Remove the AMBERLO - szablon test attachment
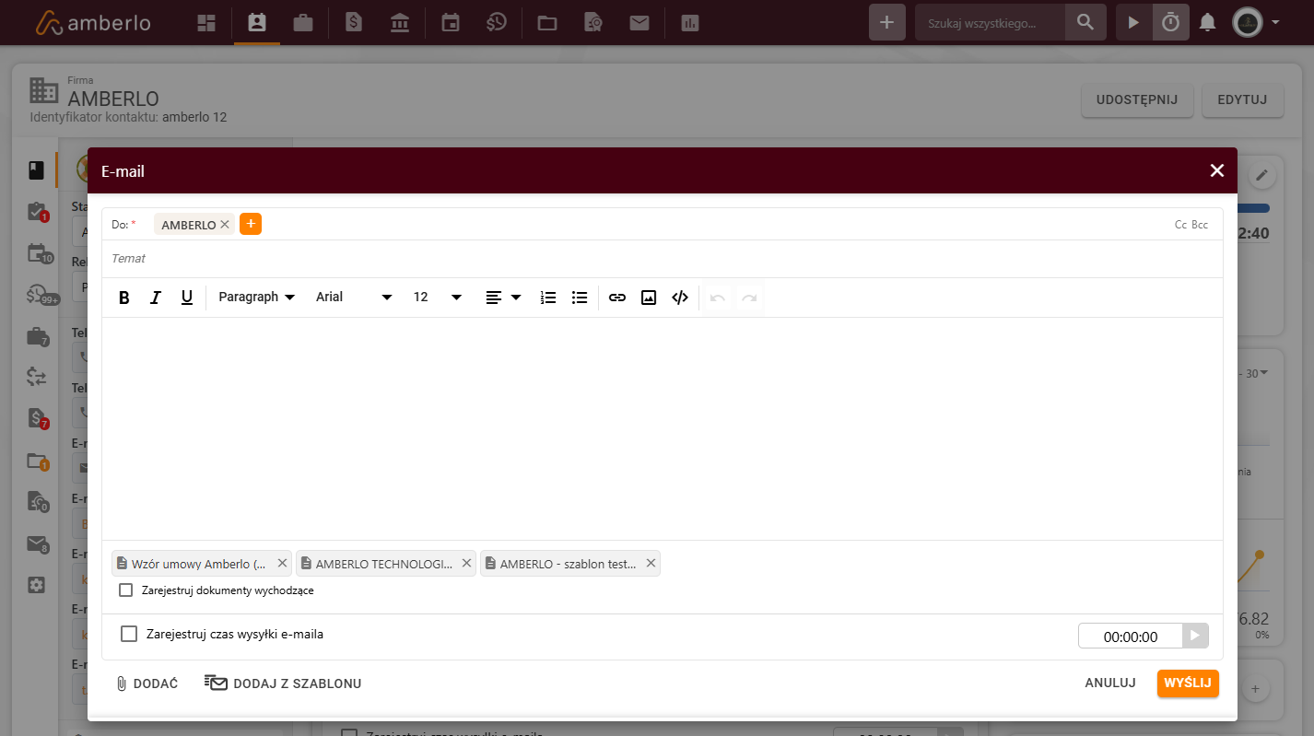Viewport: 1314px width, 736px height. click(x=651, y=564)
